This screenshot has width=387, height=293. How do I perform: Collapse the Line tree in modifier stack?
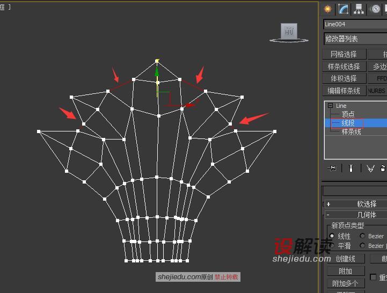point(330,106)
